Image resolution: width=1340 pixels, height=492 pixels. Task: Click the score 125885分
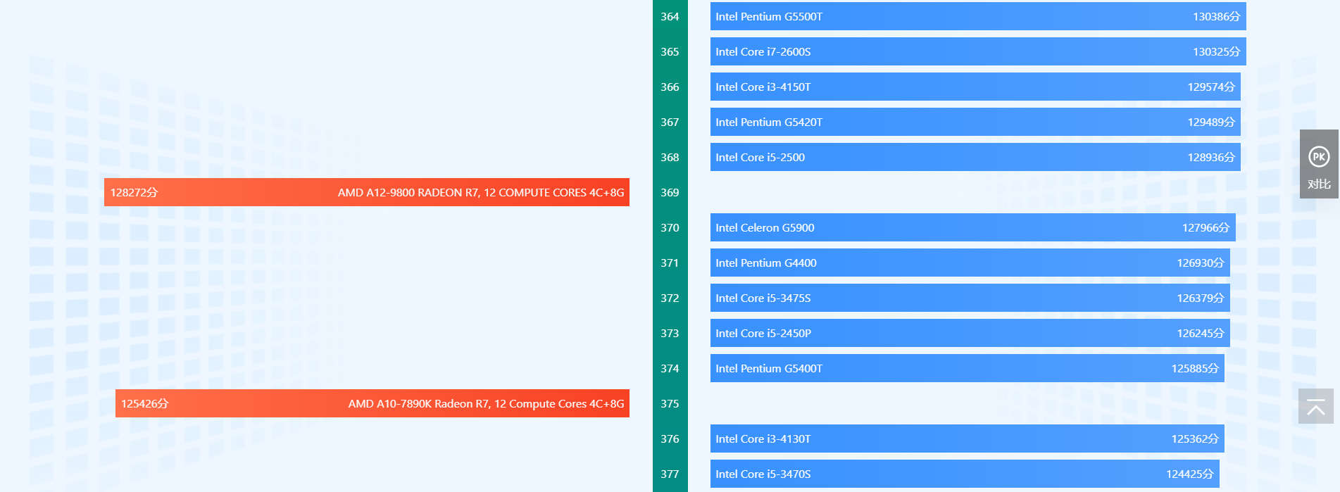[1195, 368]
